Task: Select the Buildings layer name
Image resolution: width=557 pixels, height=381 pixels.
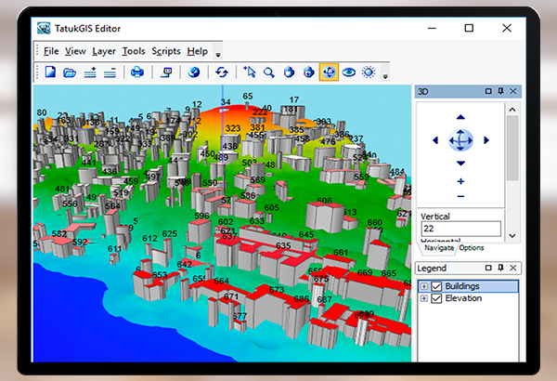Action: [461, 286]
